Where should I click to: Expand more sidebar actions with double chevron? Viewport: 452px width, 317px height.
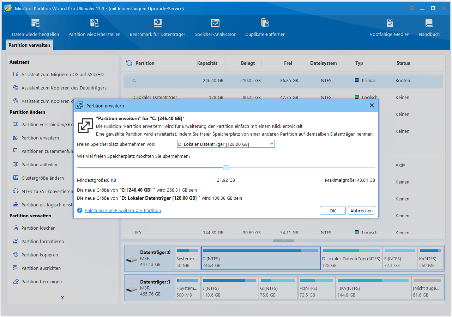pyautogui.click(x=62, y=298)
